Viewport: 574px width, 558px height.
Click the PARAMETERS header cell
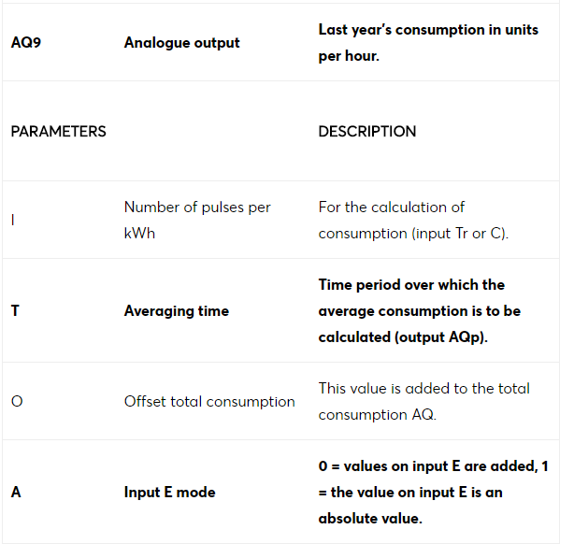[59, 132]
